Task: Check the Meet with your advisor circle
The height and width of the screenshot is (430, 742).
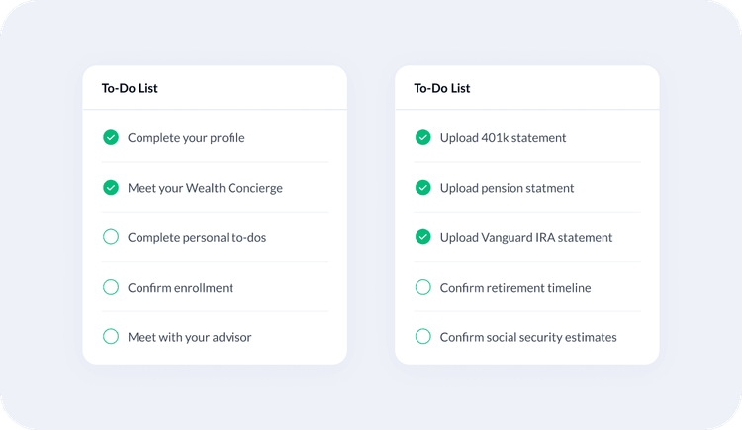Action: [111, 337]
